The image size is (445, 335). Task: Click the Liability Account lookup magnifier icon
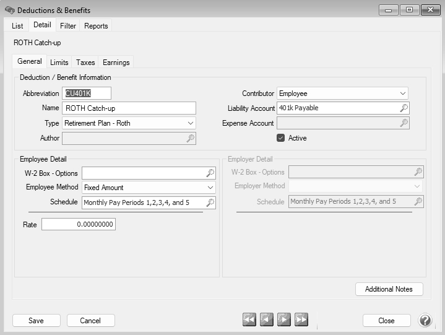404,108
